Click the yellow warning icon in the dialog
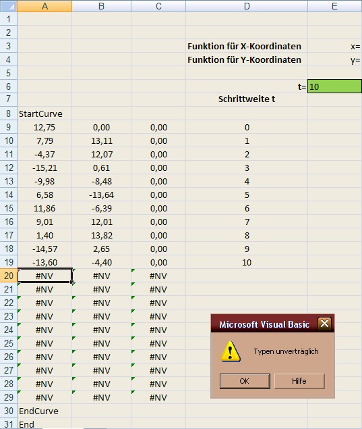This screenshot has width=362, height=429. tap(231, 351)
